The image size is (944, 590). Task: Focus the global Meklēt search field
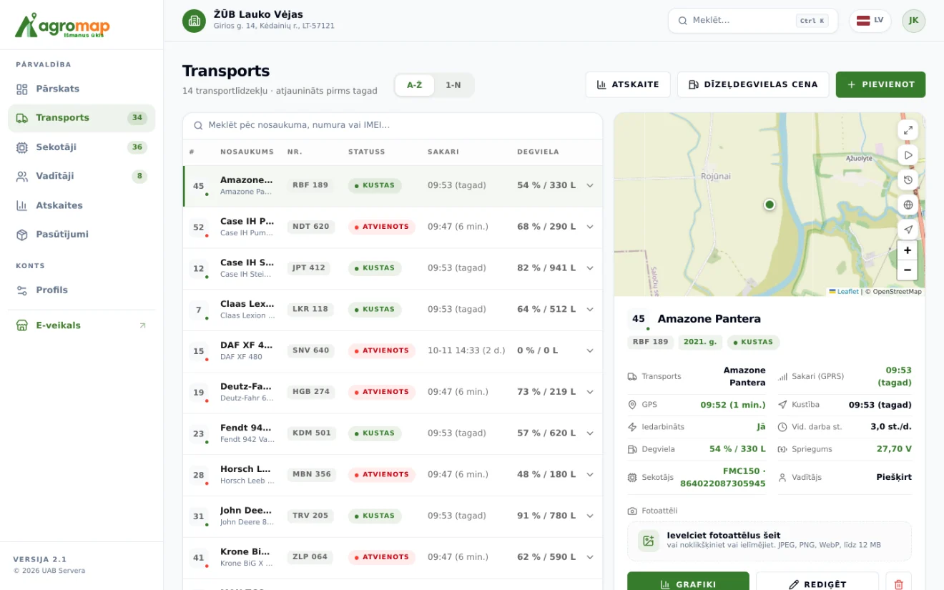click(x=753, y=21)
